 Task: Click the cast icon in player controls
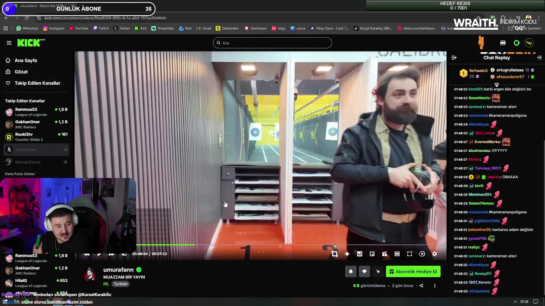point(384,254)
